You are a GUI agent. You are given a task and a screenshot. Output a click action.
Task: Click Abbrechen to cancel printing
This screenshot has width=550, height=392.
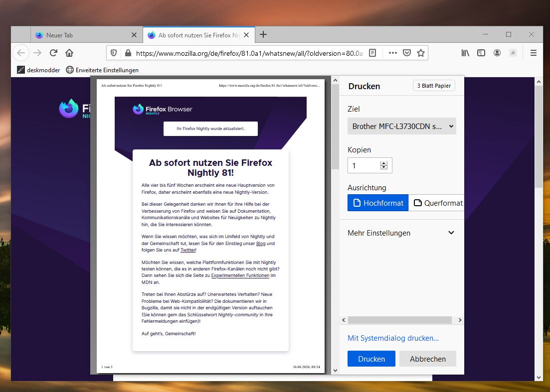coord(427,359)
